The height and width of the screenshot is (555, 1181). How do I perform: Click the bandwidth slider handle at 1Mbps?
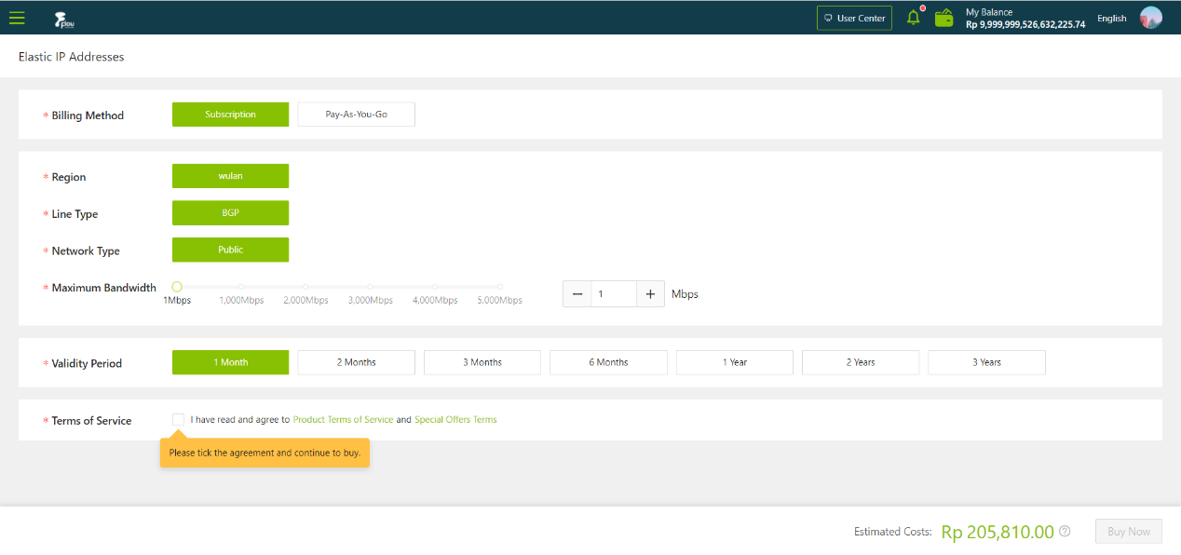(177, 287)
